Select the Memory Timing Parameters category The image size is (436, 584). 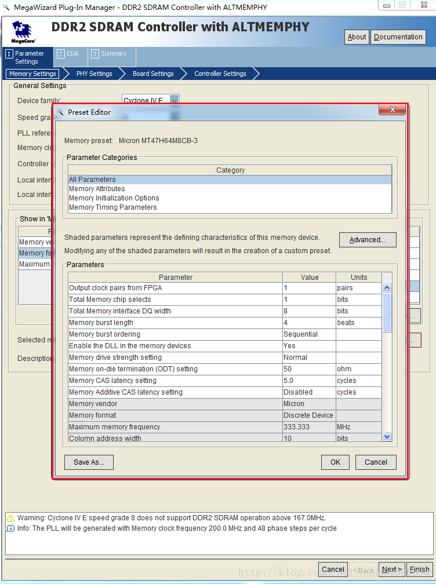230,207
